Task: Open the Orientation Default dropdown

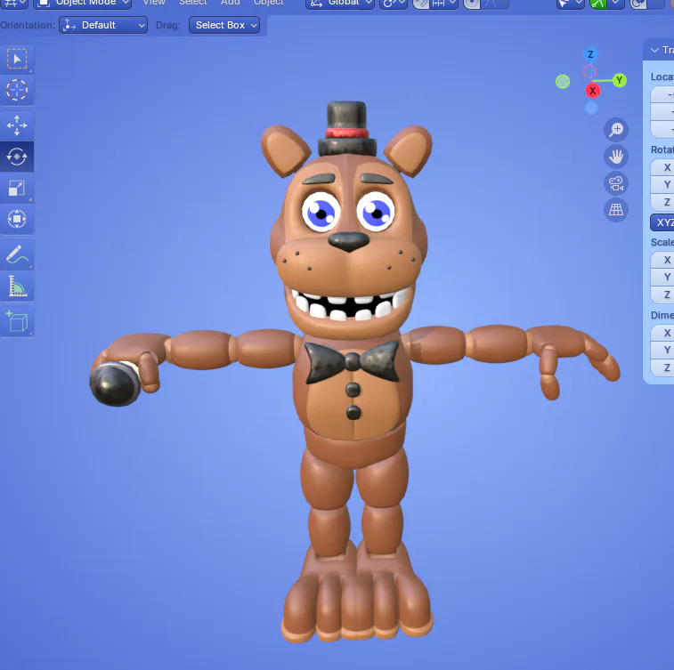Action: (x=103, y=25)
